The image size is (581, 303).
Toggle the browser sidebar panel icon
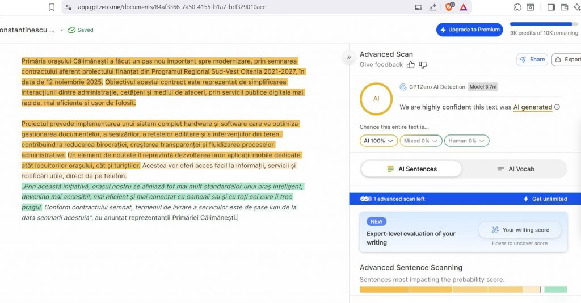point(550,7)
